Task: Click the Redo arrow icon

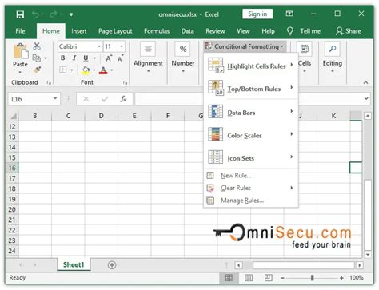Action: 54,14
